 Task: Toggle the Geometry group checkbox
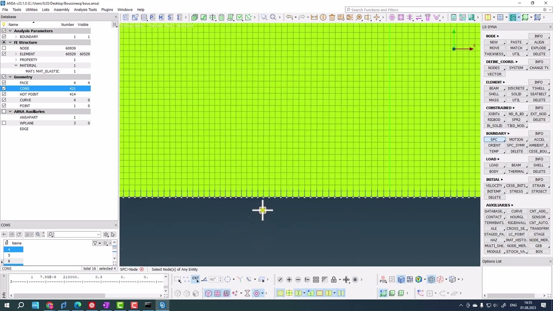[x=4, y=77]
